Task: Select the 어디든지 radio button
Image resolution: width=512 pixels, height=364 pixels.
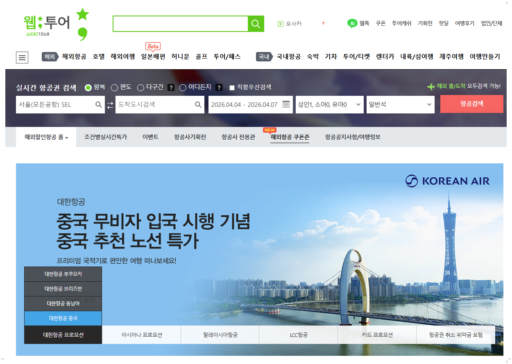Action: [183, 87]
